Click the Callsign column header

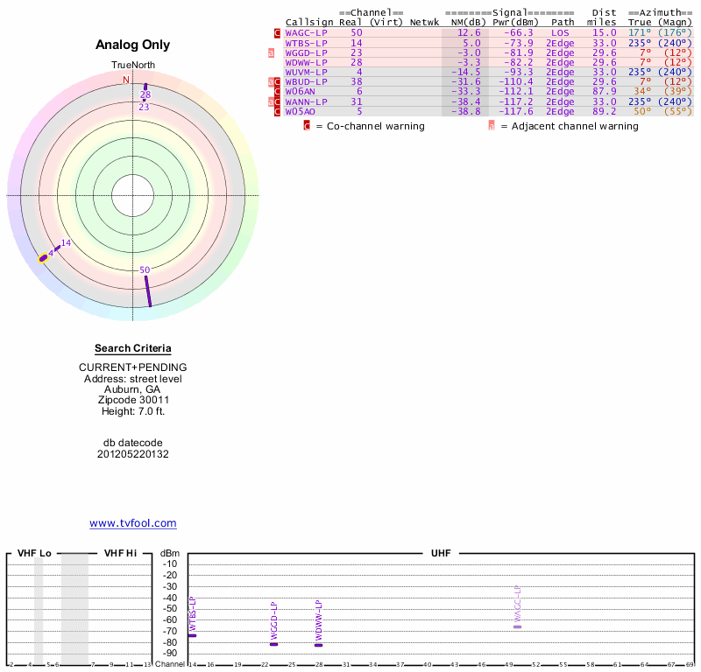pos(309,22)
